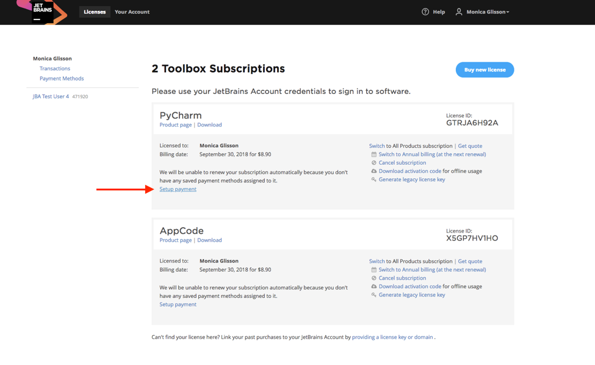Click the Help question mark icon
Viewport: 595px width, 365px height.
(x=425, y=12)
